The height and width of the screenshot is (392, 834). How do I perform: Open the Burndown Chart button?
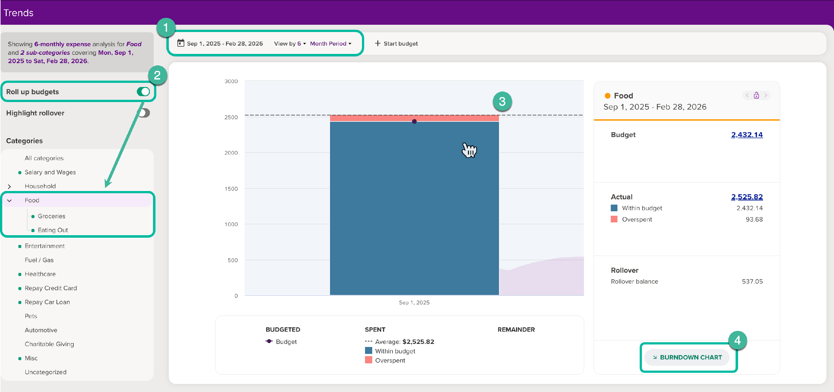pos(687,357)
